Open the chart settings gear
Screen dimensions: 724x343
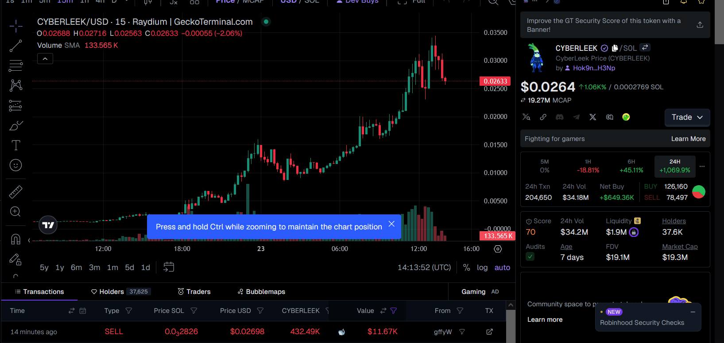point(498,249)
